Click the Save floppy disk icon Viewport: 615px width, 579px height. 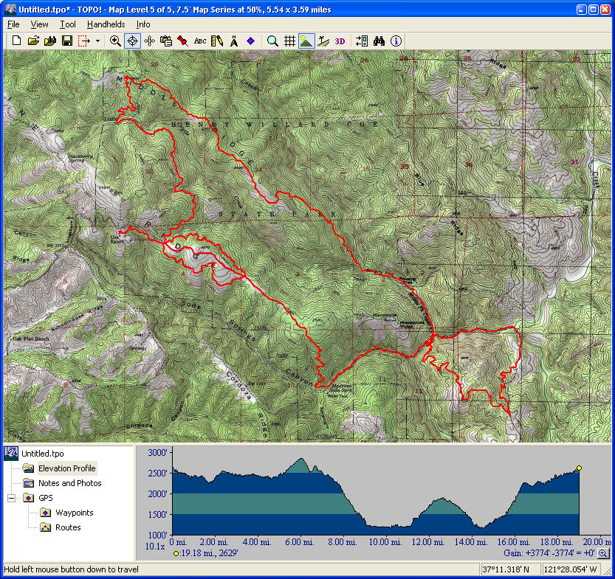point(66,41)
